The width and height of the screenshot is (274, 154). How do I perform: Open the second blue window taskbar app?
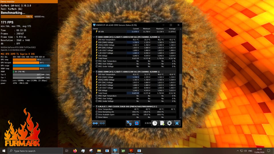click(139, 151)
